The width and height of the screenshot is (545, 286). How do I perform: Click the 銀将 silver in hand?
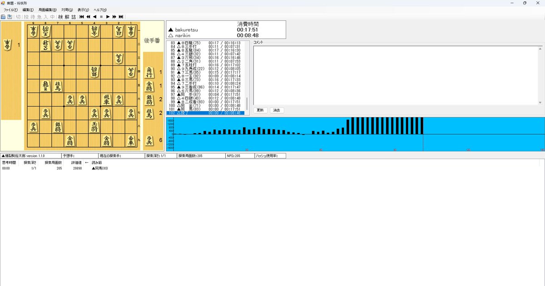149,99
